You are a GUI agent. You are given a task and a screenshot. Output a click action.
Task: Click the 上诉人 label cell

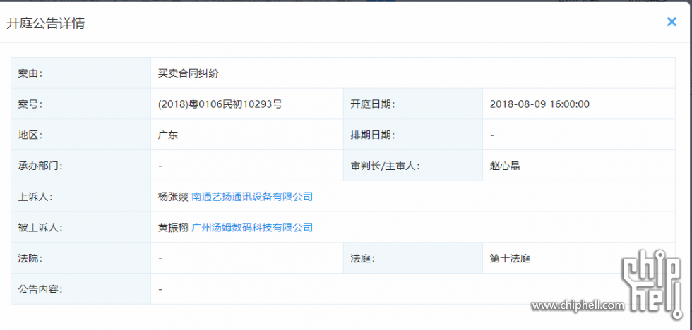(x=80, y=197)
